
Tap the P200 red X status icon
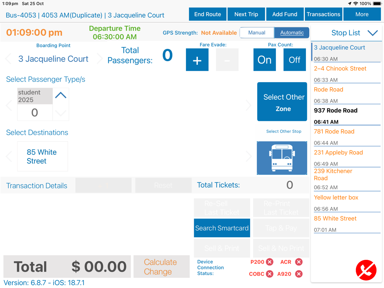(x=270, y=262)
